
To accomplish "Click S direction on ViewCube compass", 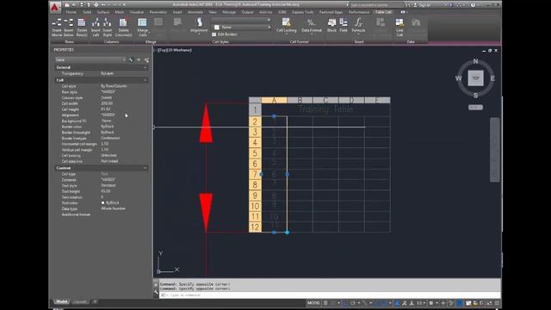I will [475, 96].
